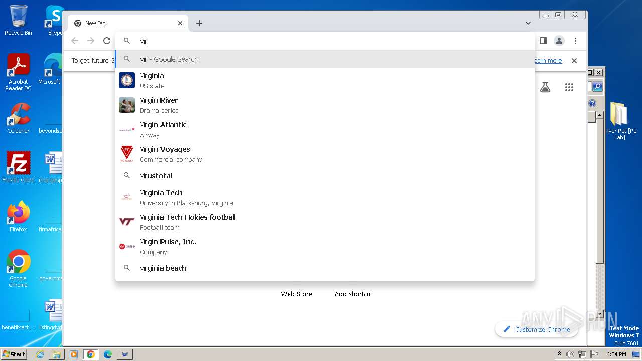642x361 pixels.
Task: Open a new tab with the plus button
Action: click(199, 23)
